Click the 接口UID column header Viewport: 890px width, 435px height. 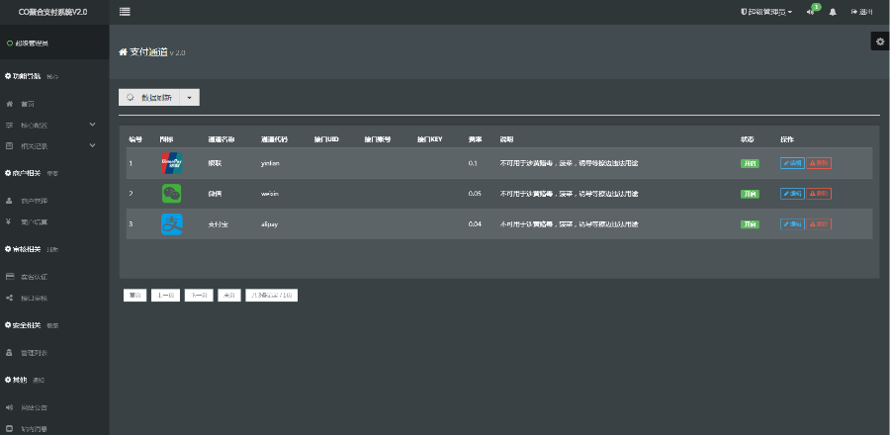tap(326, 139)
